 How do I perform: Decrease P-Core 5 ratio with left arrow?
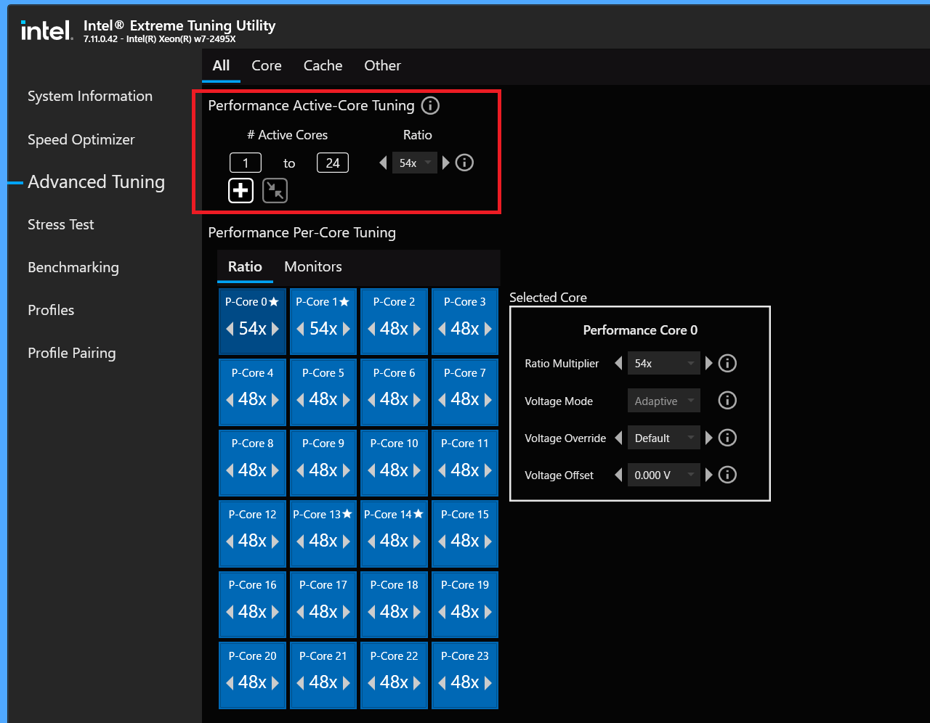pyautogui.click(x=301, y=399)
